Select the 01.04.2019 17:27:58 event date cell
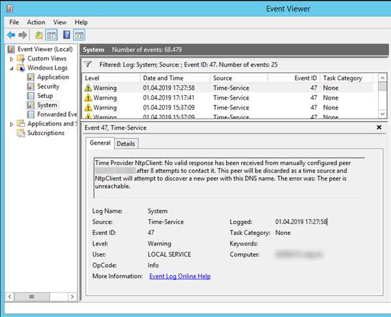The image size is (391, 317). [x=169, y=88]
